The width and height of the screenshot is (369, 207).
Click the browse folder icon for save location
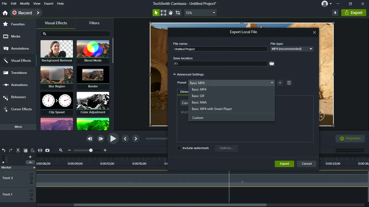point(272,64)
